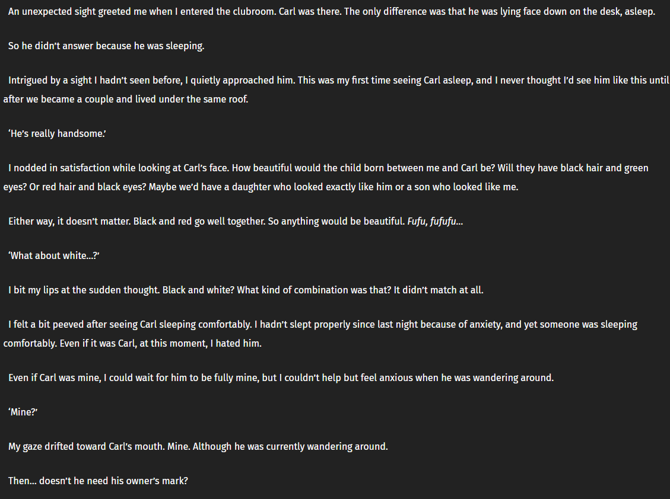The width and height of the screenshot is (670, 499).
Task: Click the sentence 'It didn't match at all.'
Action: (439, 290)
